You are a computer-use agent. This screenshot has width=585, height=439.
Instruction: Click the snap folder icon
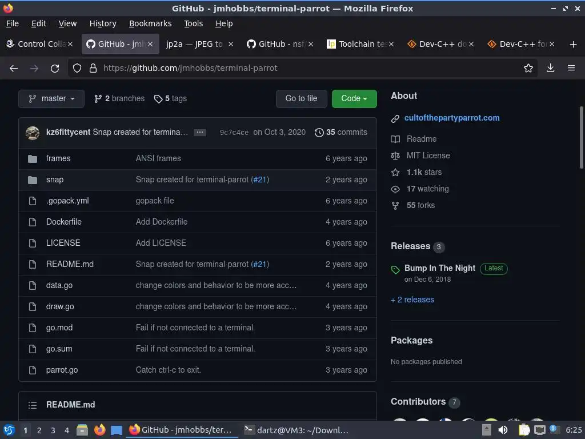[33, 180]
